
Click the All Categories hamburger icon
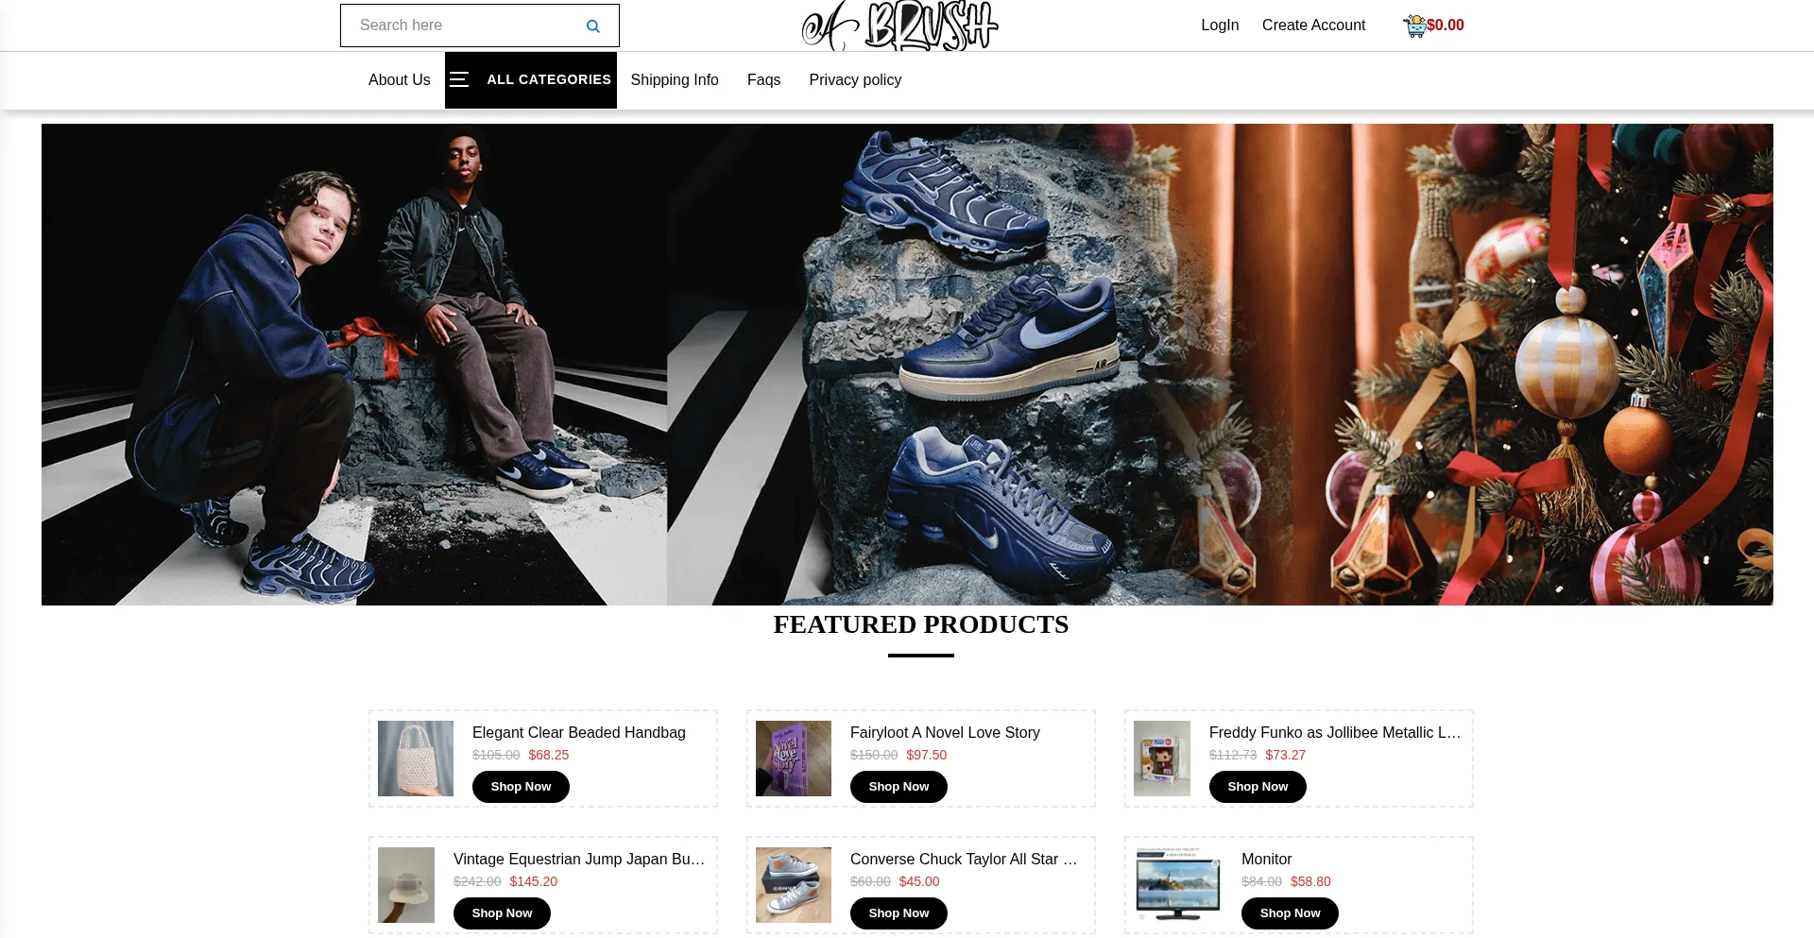(x=459, y=79)
